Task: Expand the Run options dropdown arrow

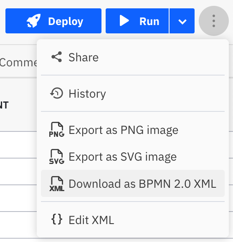Action: pyautogui.click(x=182, y=21)
